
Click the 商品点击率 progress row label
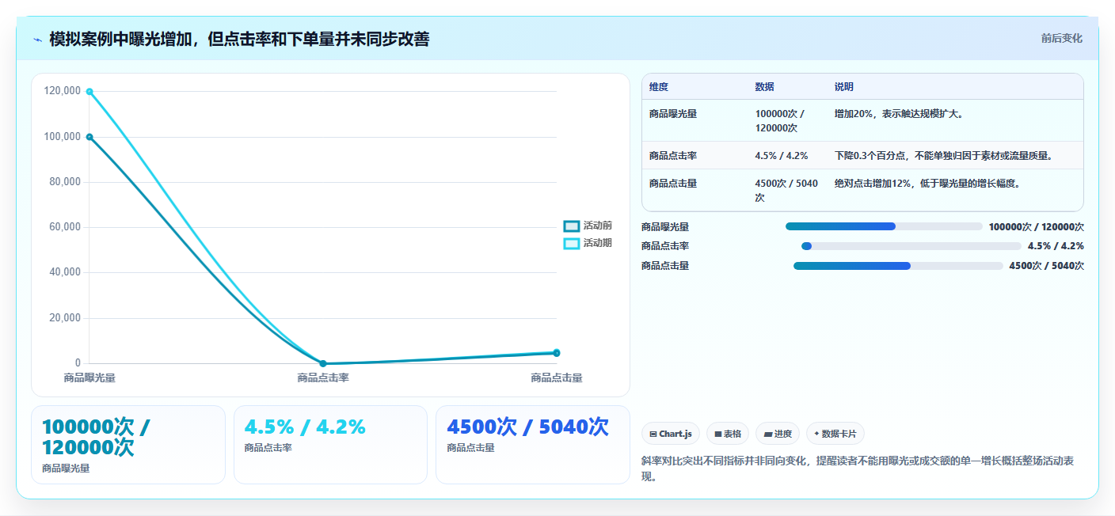[665, 246]
